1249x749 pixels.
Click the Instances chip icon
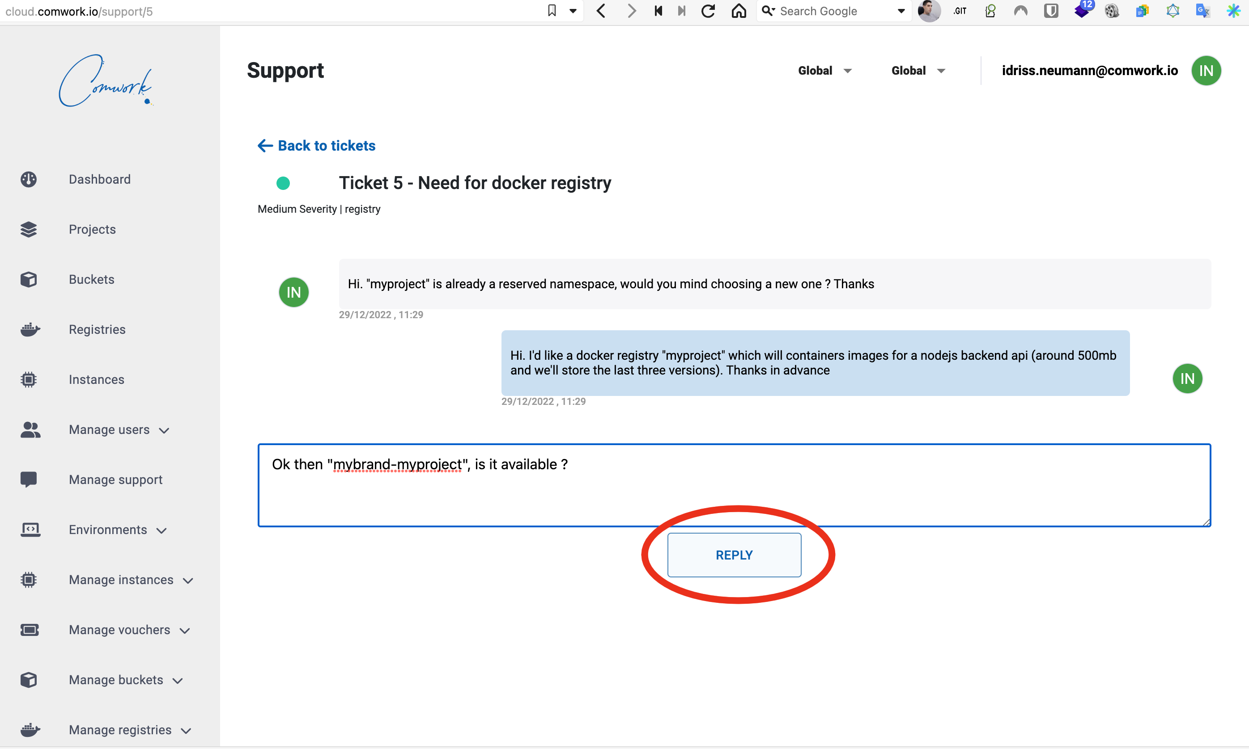click(x=29, y=379)
